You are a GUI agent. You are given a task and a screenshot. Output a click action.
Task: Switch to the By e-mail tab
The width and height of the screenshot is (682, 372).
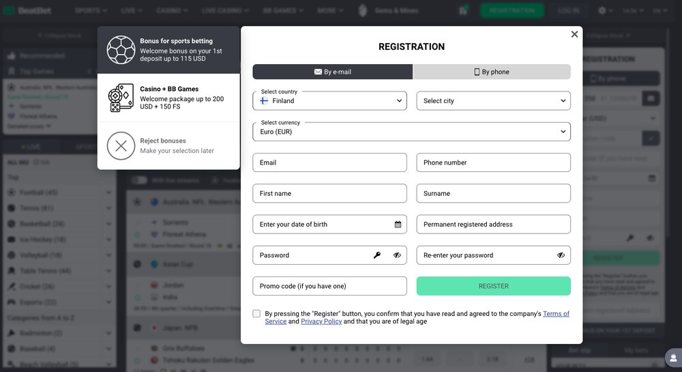coord(332,72)
